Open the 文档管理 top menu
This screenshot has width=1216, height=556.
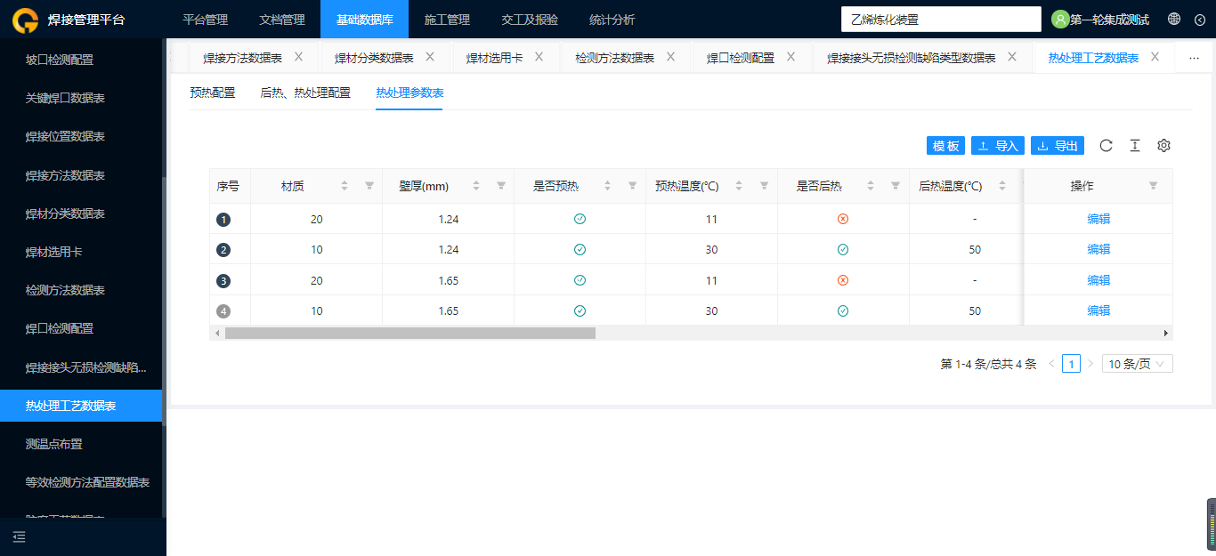pos(281,20)
